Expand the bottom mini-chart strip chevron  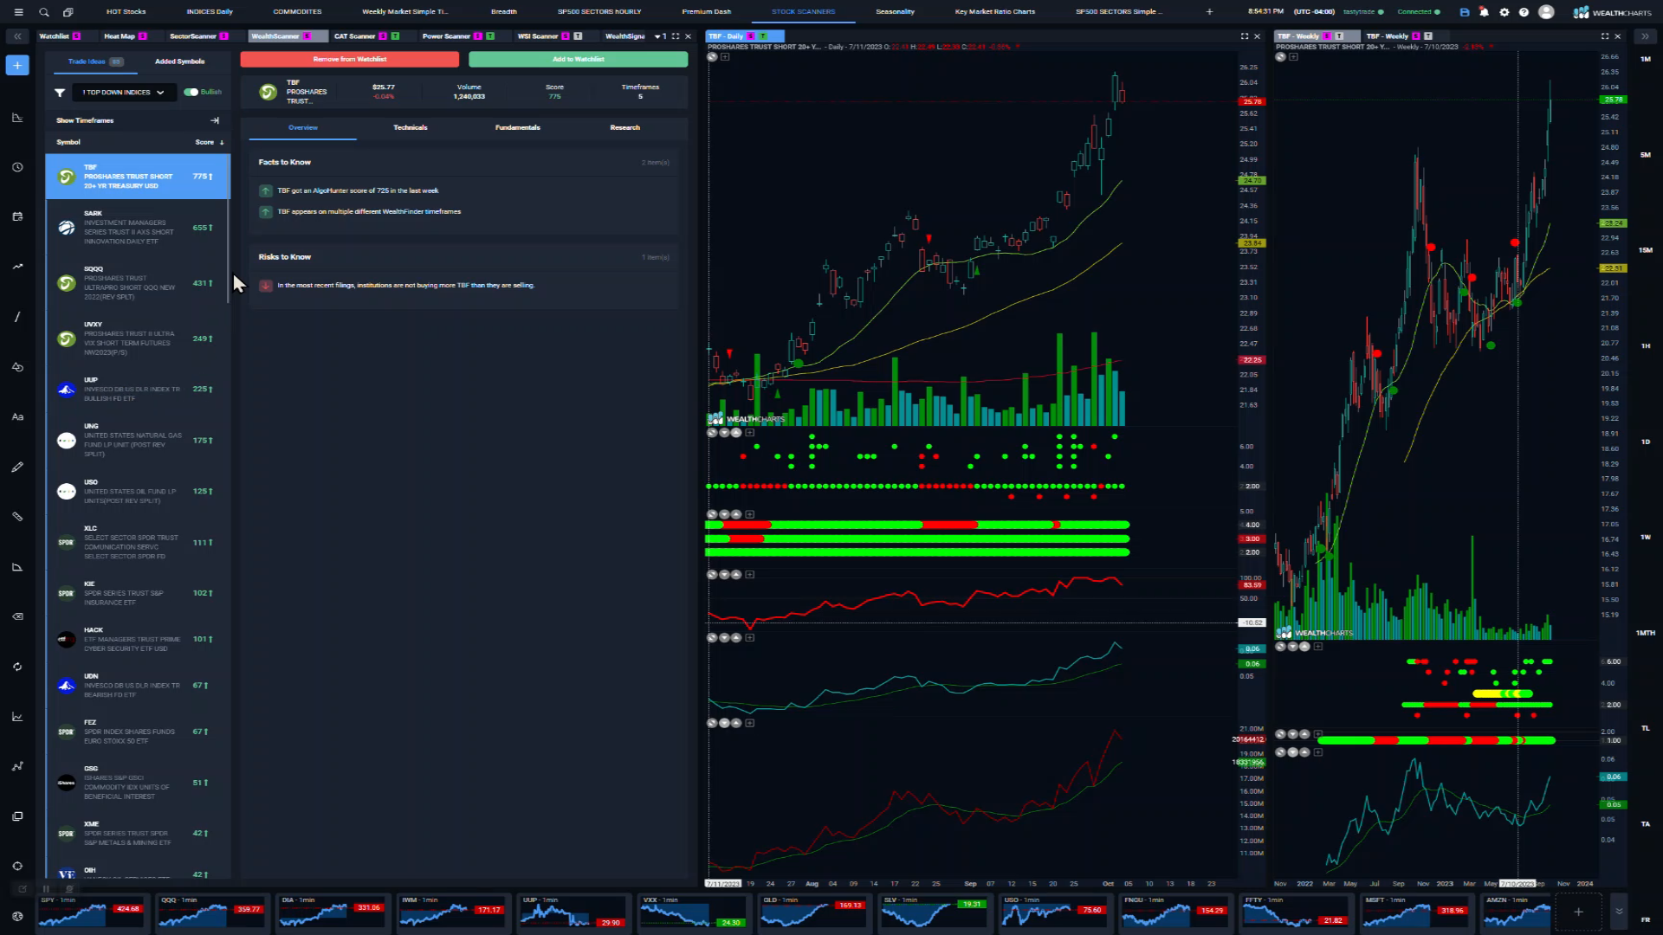coord(1619,912)
